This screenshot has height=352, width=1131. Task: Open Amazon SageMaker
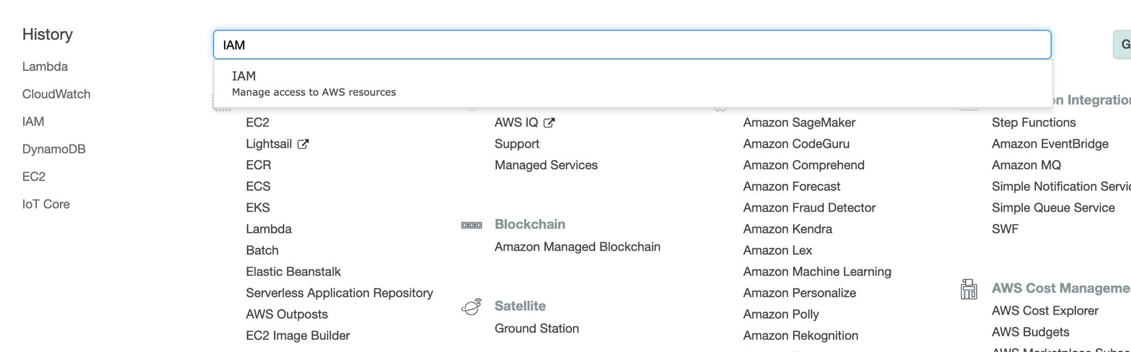coord(799,123)
